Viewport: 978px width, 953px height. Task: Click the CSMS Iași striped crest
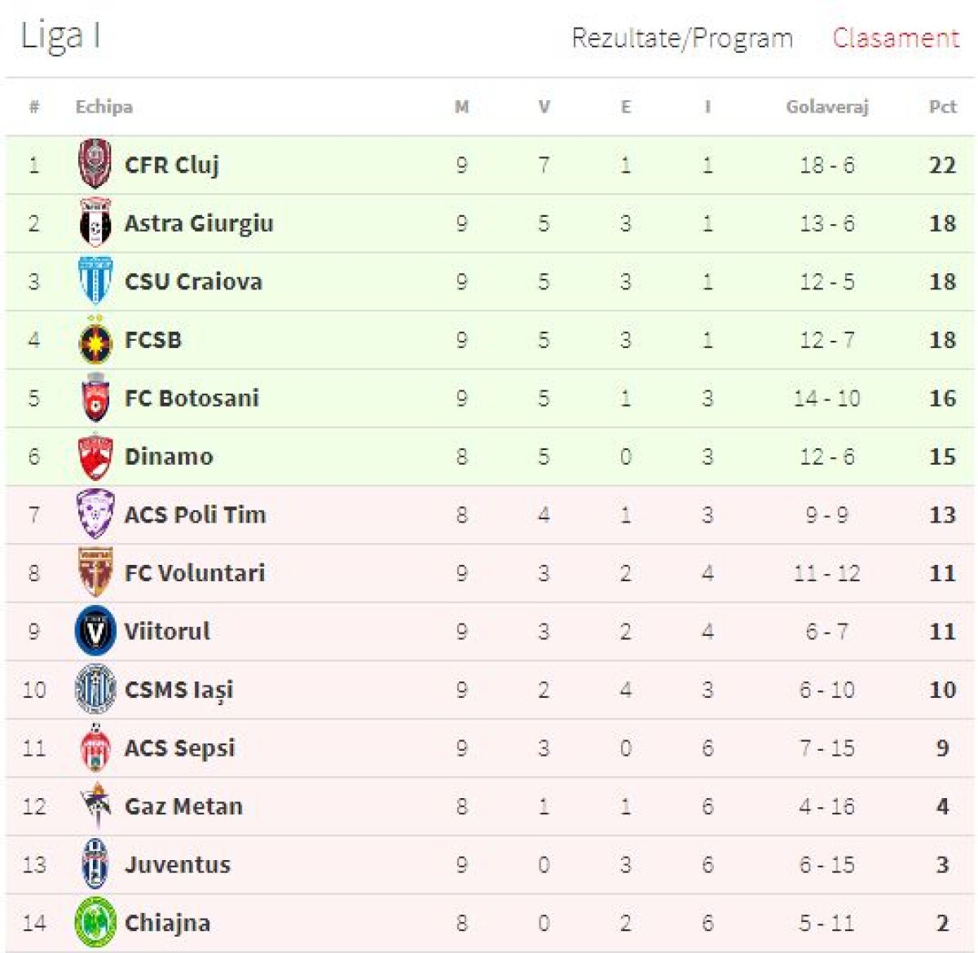[x=95, y=690]
